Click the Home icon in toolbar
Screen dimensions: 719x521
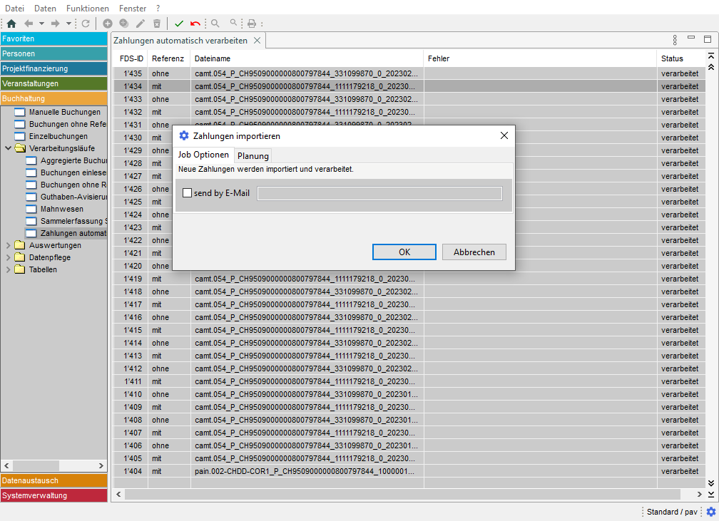pos(11,24)
